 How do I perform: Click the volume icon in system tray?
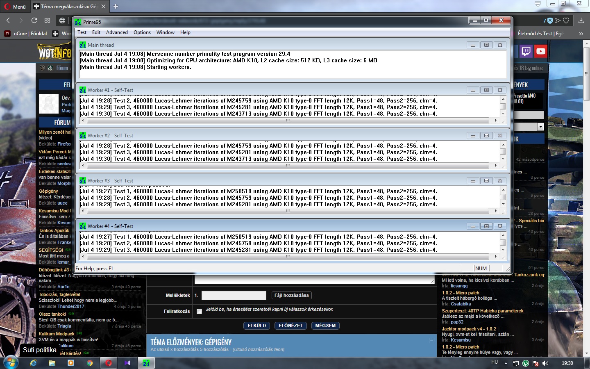pyautogui.click(x=545, y=363)
